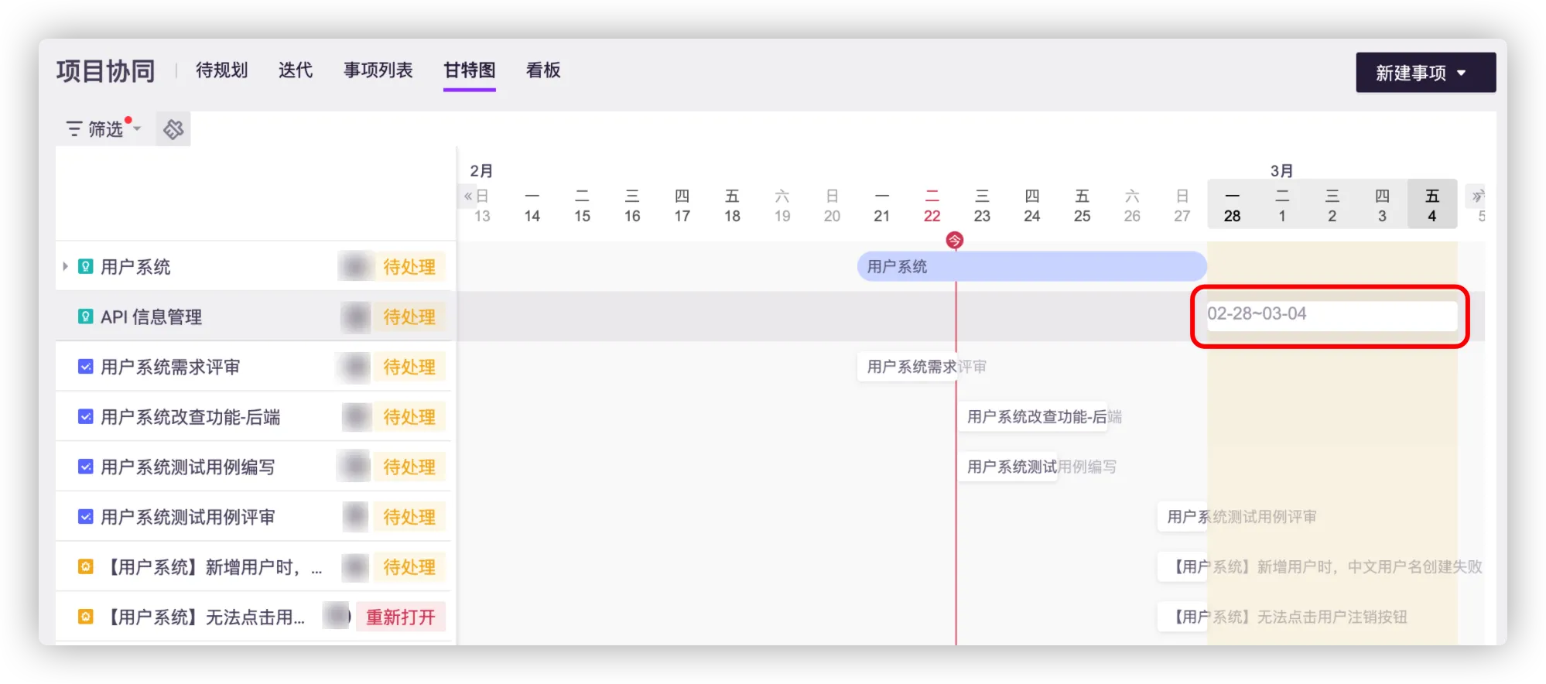Click the orange bug icon for 新增用户时 item

(x=86, y=567)
